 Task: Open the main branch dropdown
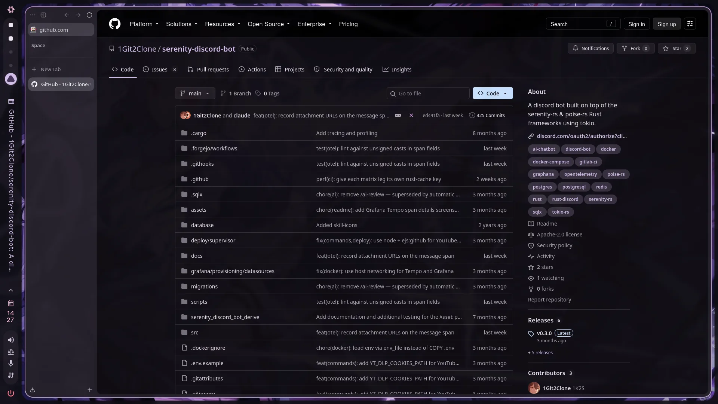pos(195,93)
